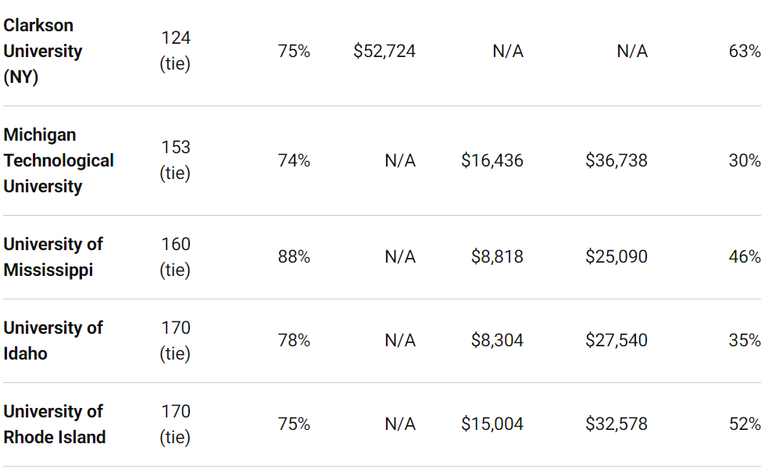Click the $25,090 tuition figure
The image size is (765, 469).
pos(617,256)
